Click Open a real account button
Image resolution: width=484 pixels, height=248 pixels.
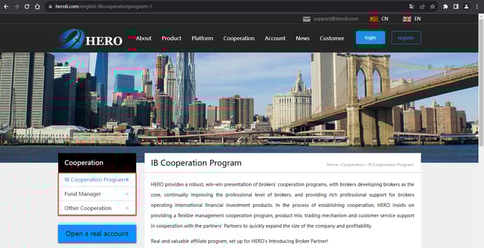pyautogui.click(x=97, y=234)
